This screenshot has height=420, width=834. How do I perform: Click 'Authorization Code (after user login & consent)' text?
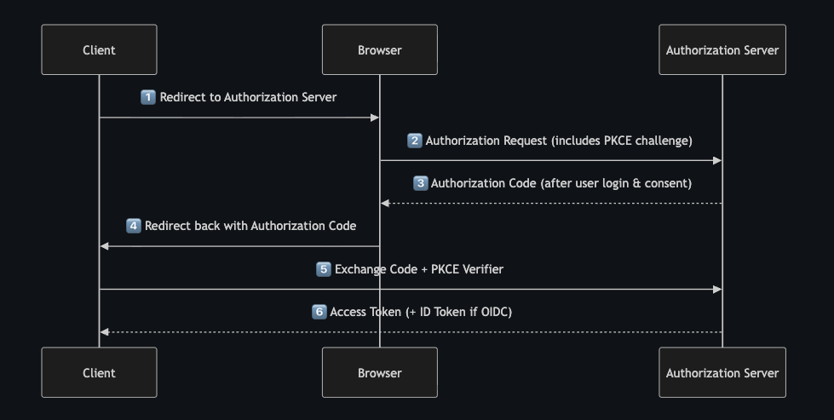coord(561,183)
